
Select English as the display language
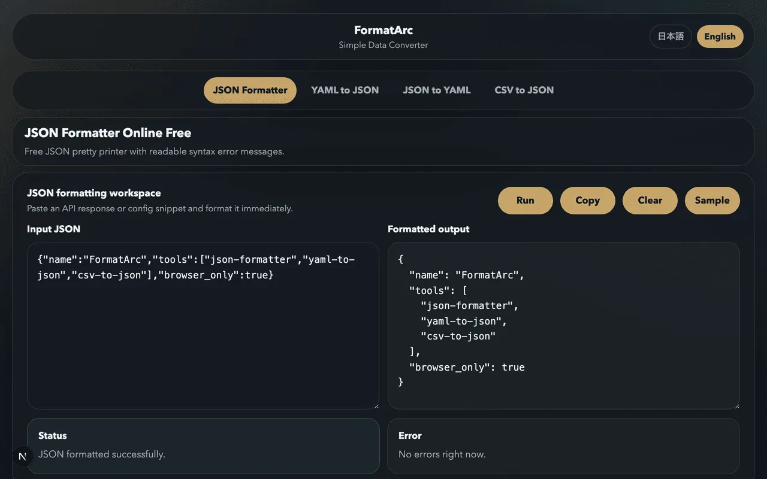coord(720,37)
